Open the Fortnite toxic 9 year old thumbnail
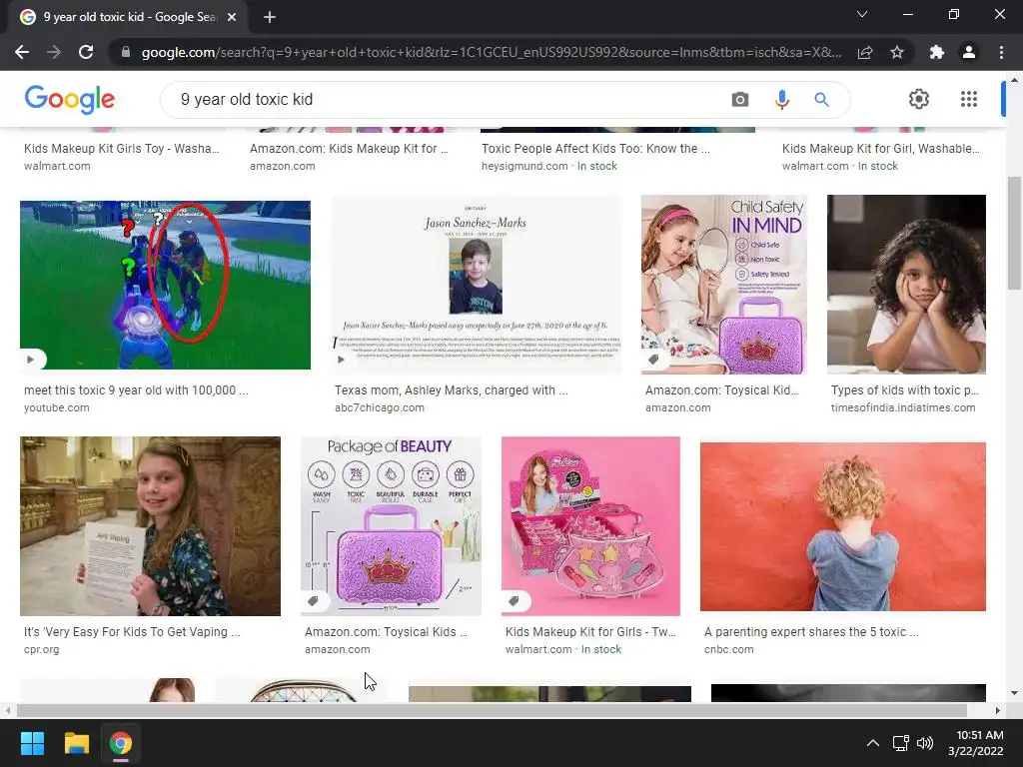Image resolution: width=1023 pixels, height=767 pixels. (x=165, y=285)
